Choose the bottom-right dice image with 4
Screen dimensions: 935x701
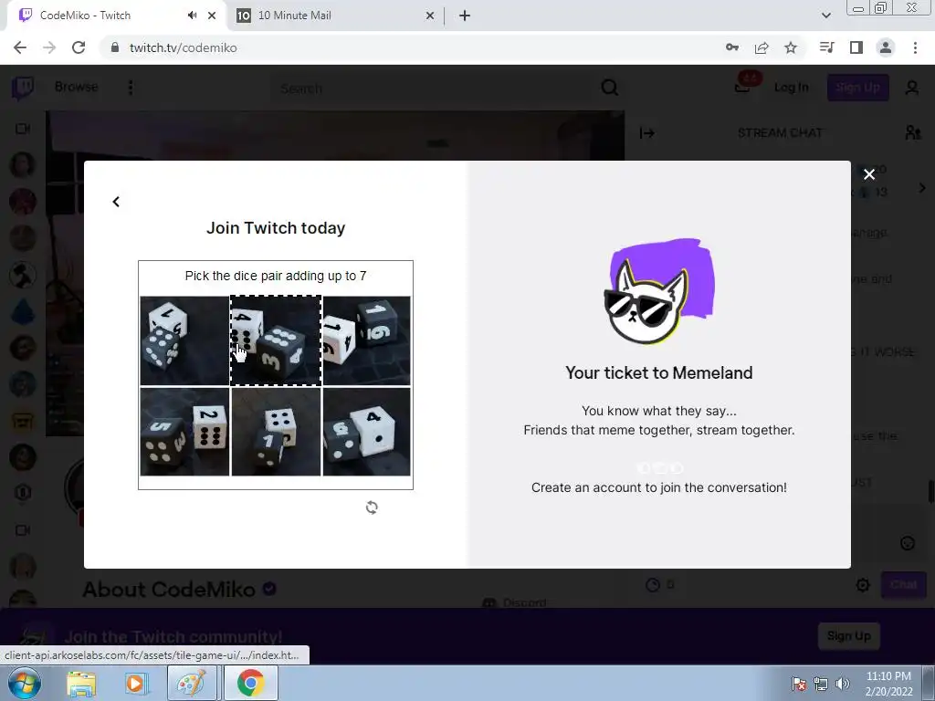(x=367, y=432)
